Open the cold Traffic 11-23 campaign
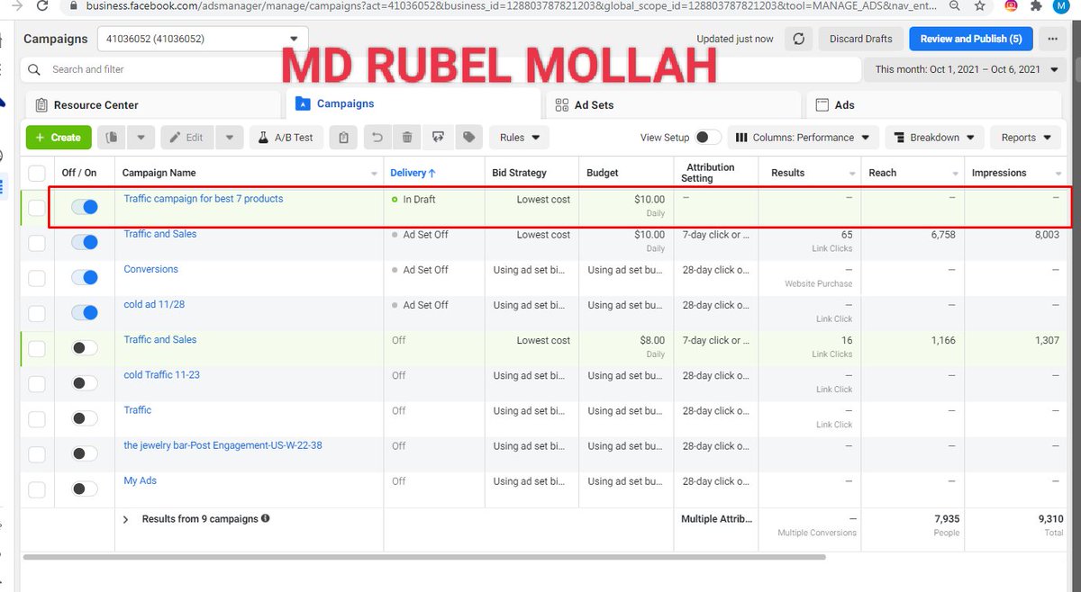The width and height of the screenshot is (1081, 592). pyautogui.click(x=162, y=375)
